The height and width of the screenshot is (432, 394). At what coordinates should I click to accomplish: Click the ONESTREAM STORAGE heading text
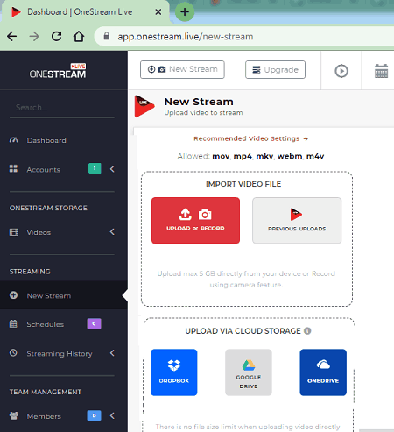click(x=48, y=208)
